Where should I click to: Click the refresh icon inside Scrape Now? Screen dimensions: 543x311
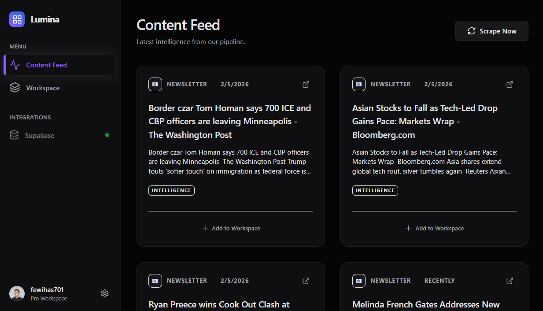click(472, 31)
